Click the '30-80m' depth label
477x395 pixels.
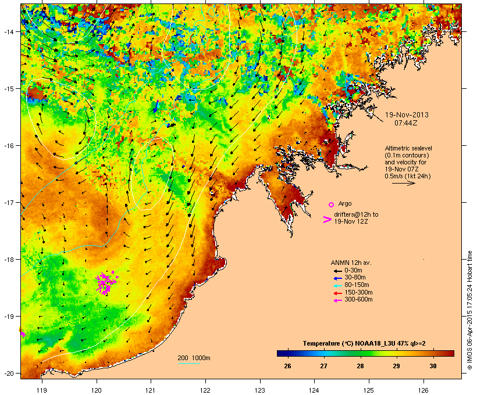point(355,278)
